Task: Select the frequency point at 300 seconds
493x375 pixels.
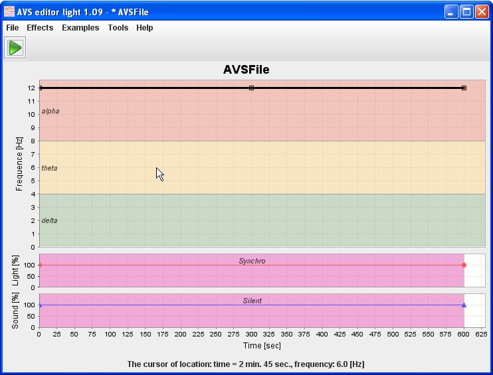Action: tap(251, 88)
